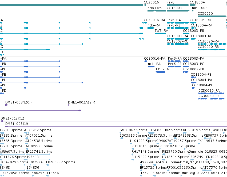
Task: Select the Pex6 gene feature label
Action: point(170,2)
